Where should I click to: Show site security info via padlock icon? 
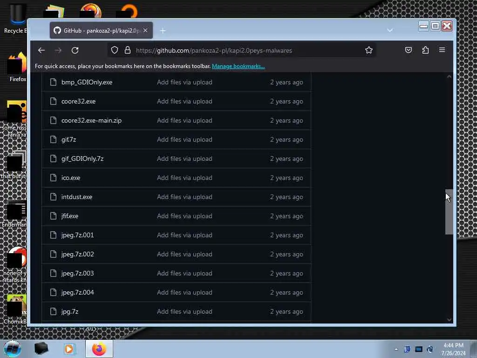pos(128,50)
